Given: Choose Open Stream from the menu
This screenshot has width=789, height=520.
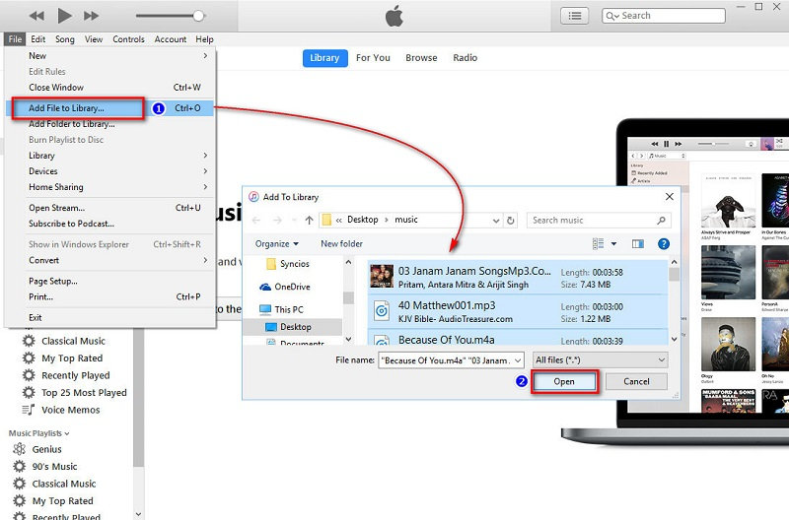Looking at the screenshot, I should tap(110, 208).
